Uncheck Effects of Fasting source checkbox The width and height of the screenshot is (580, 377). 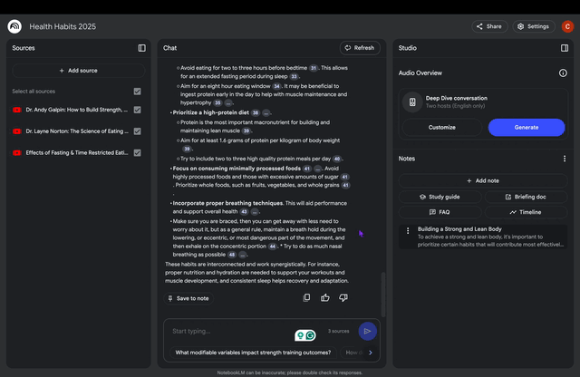coord(137,153)
